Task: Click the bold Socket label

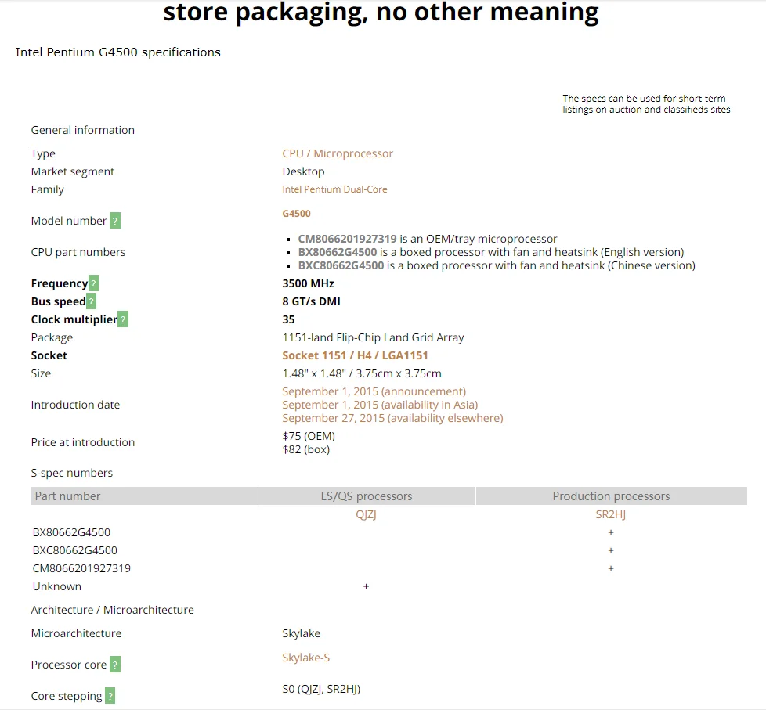Action: pyautogui.click(x=49, y=355)
